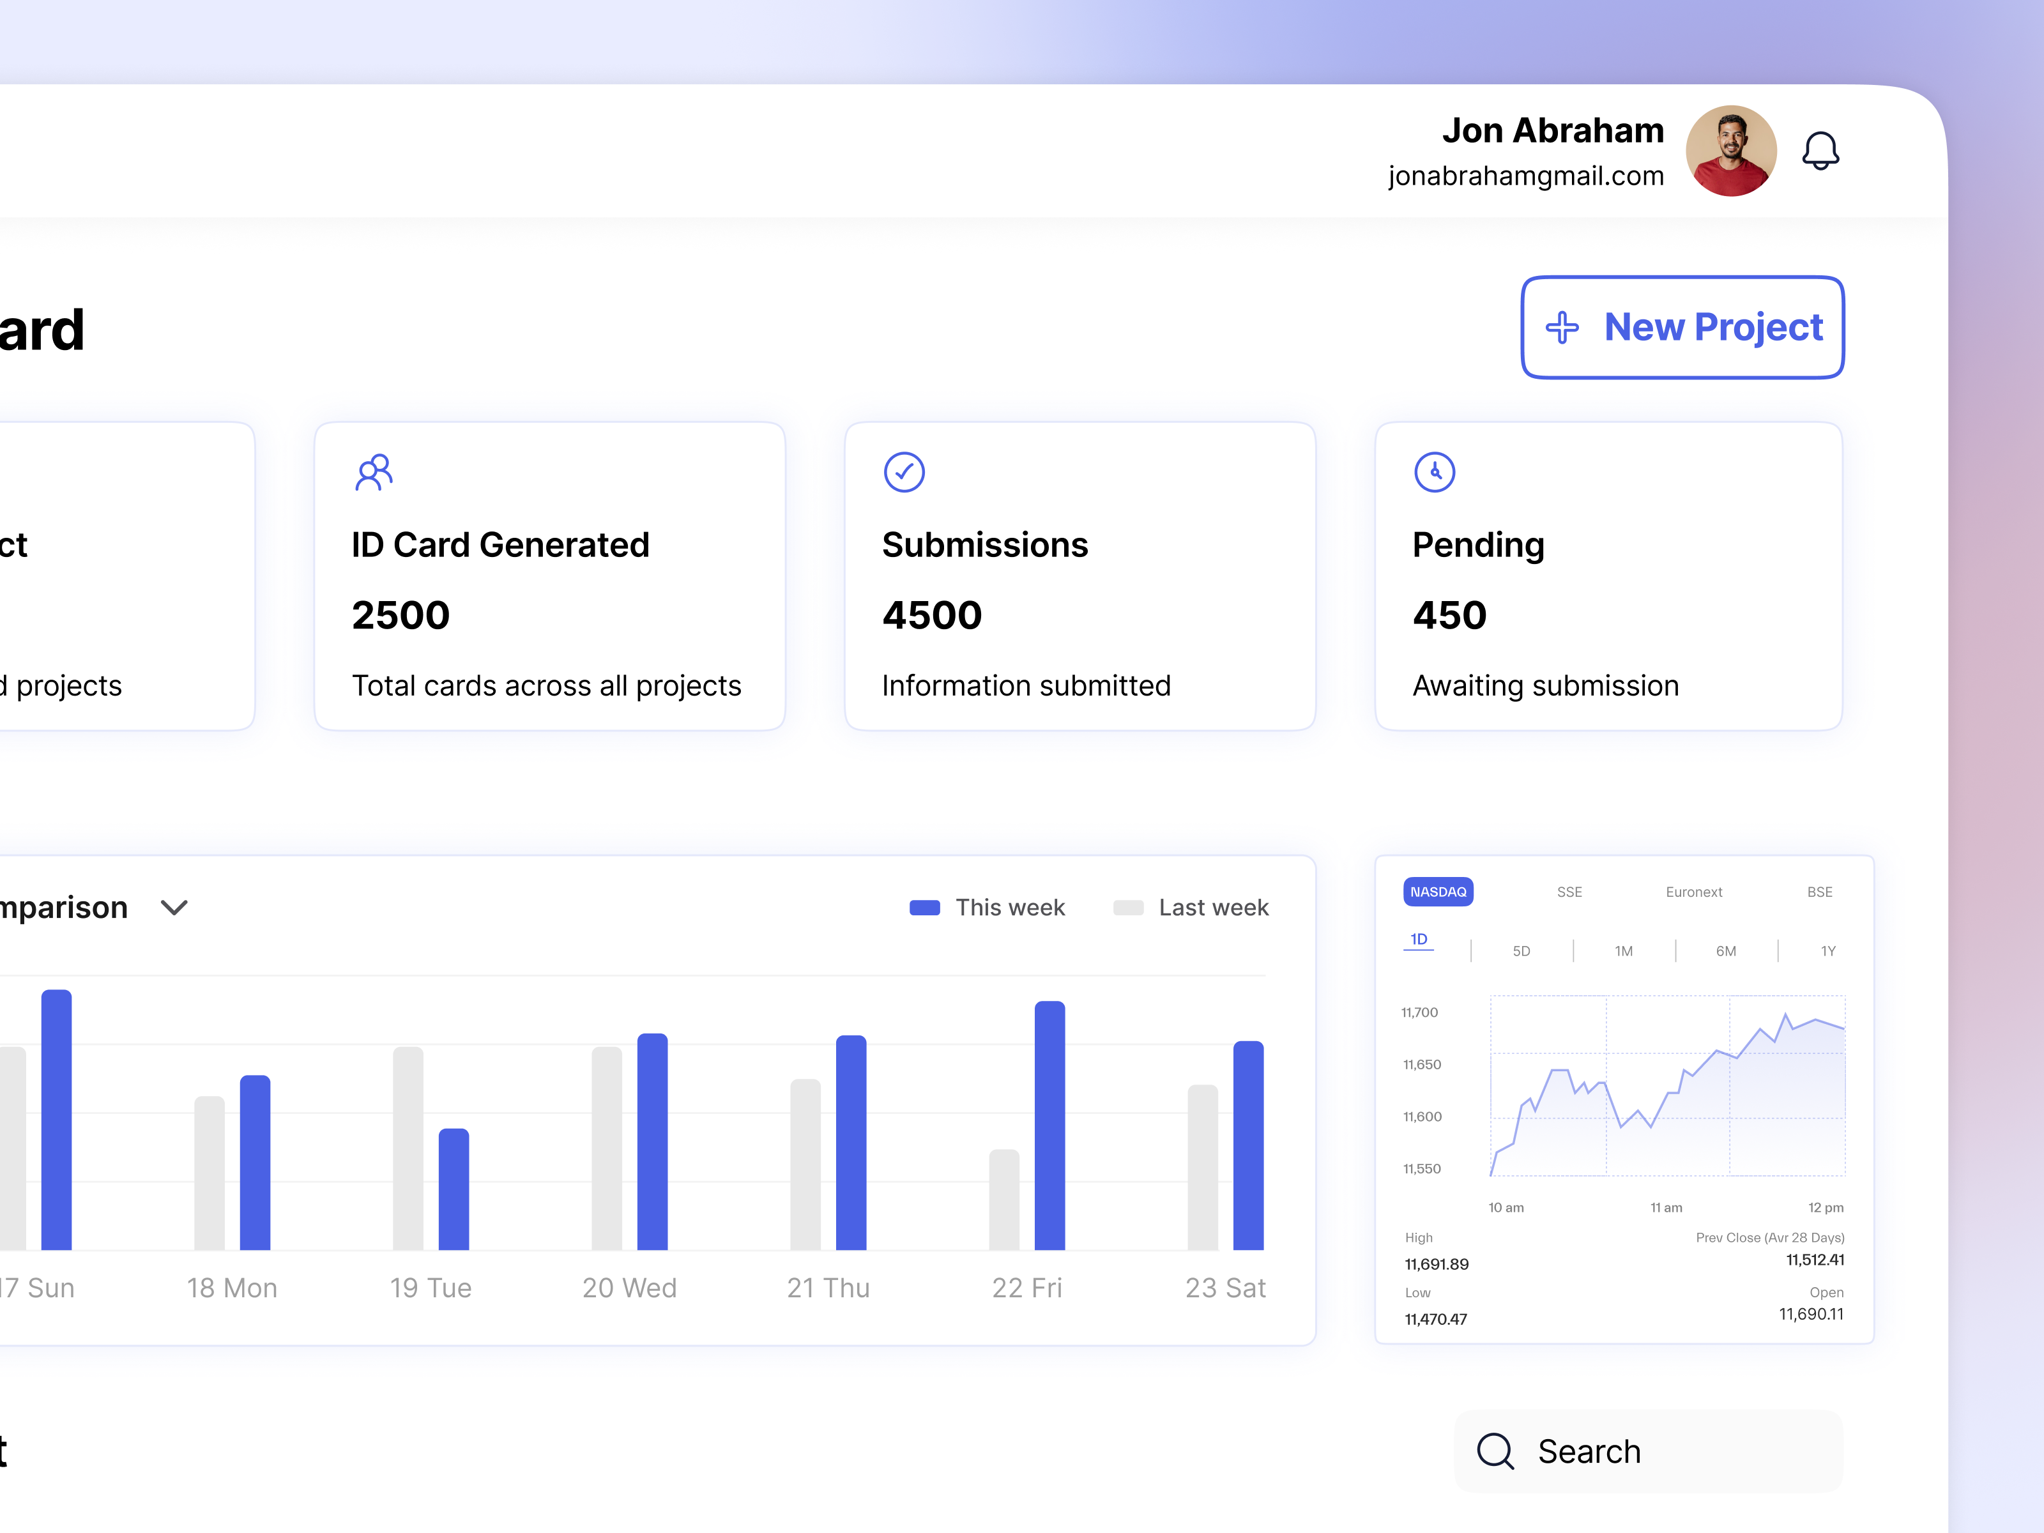Switch to the BSE tab
Screen dimensions: 2044x1533
coord(1819,892)
